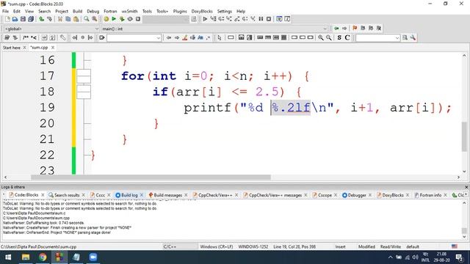Open the Windows Start menu

8,257
